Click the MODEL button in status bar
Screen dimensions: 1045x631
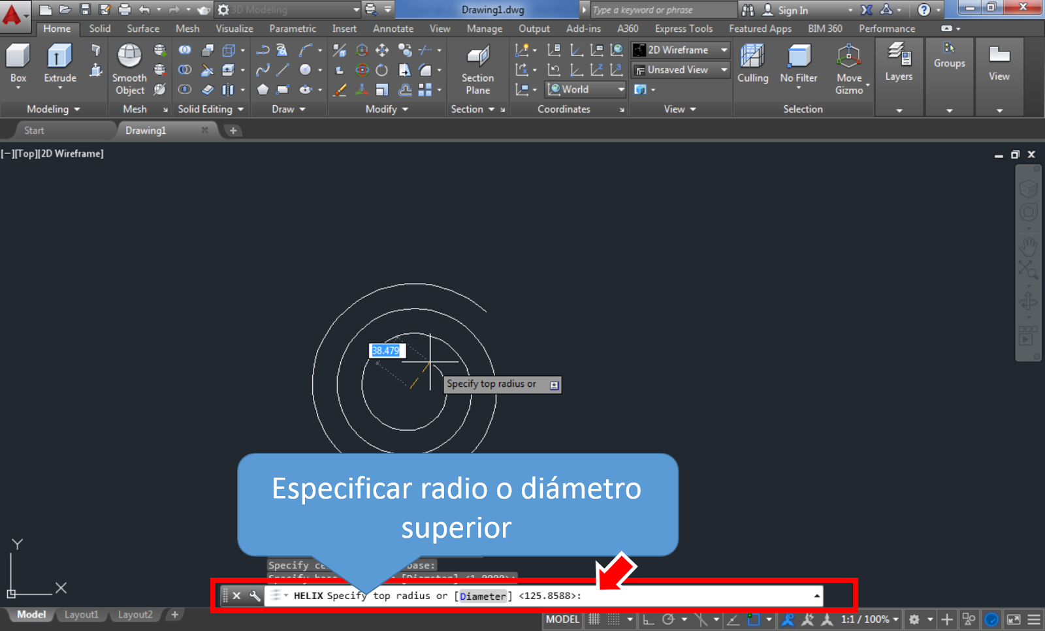(x=561, y=619)
